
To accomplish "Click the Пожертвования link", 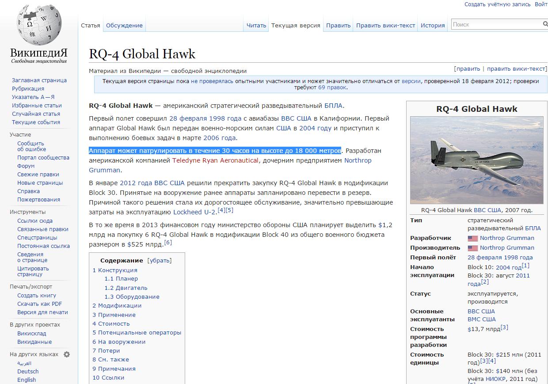I will pos(38,200).
